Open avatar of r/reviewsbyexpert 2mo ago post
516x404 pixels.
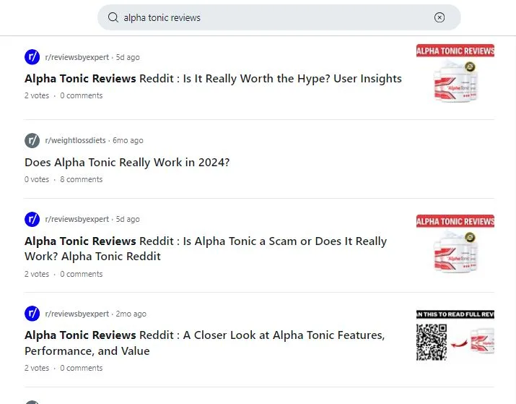point(32,314)
